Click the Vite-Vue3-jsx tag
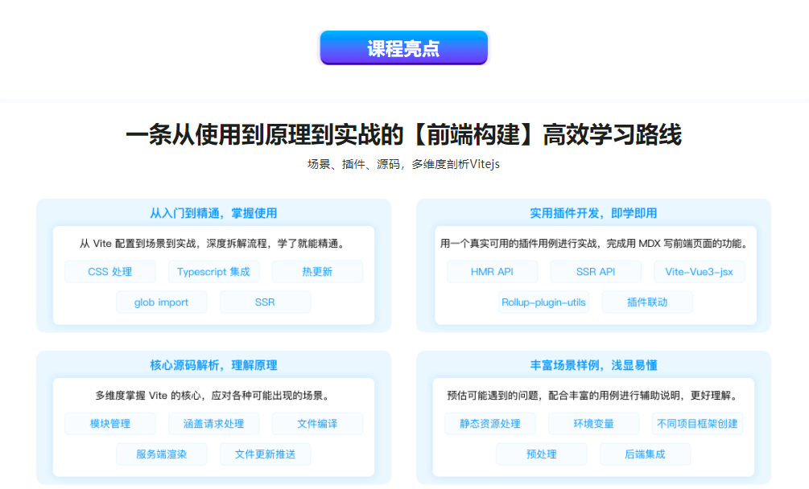Screen dimensions: 809x489 click(700, 272)
